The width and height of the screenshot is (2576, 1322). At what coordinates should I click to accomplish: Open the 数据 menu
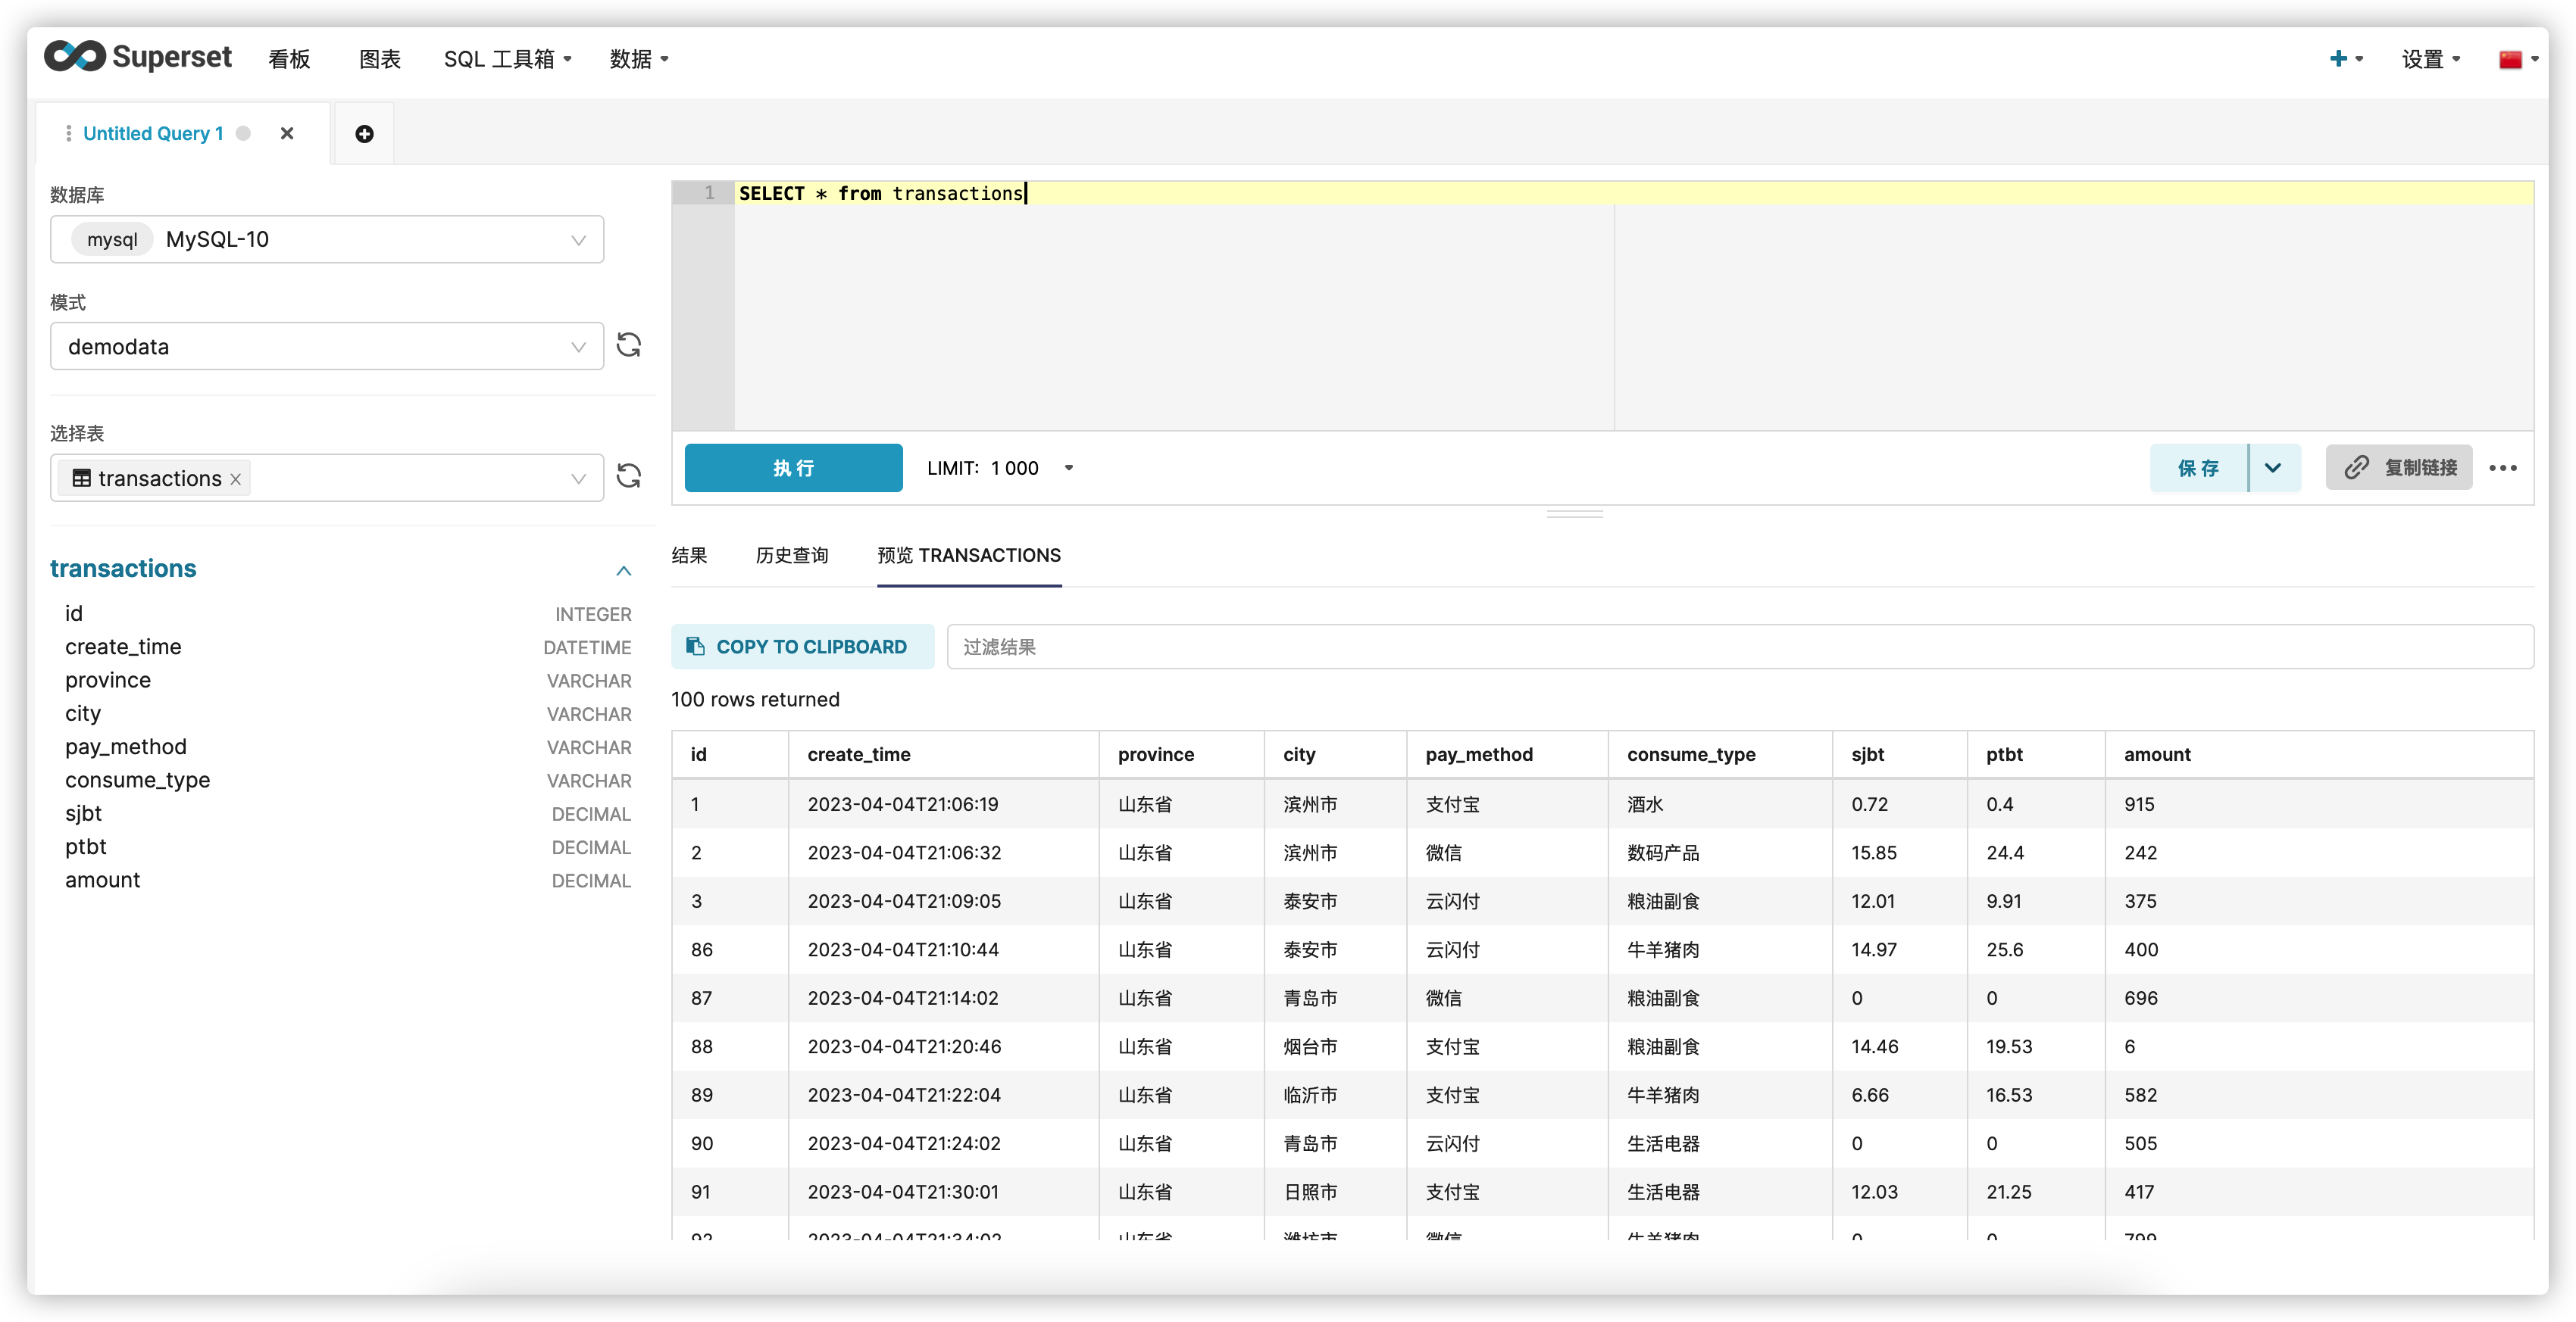639,59
